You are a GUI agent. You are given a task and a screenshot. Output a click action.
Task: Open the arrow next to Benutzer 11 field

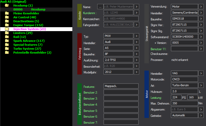tap(201, 49)
